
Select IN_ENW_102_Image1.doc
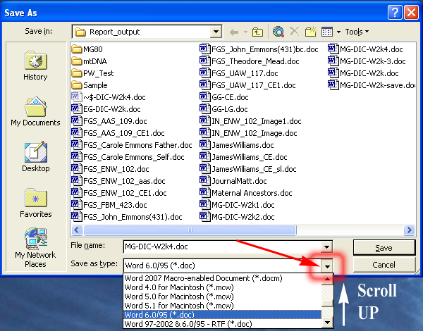click(250, 121)
